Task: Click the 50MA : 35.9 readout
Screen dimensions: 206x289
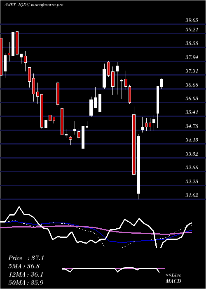Action: 26,283
